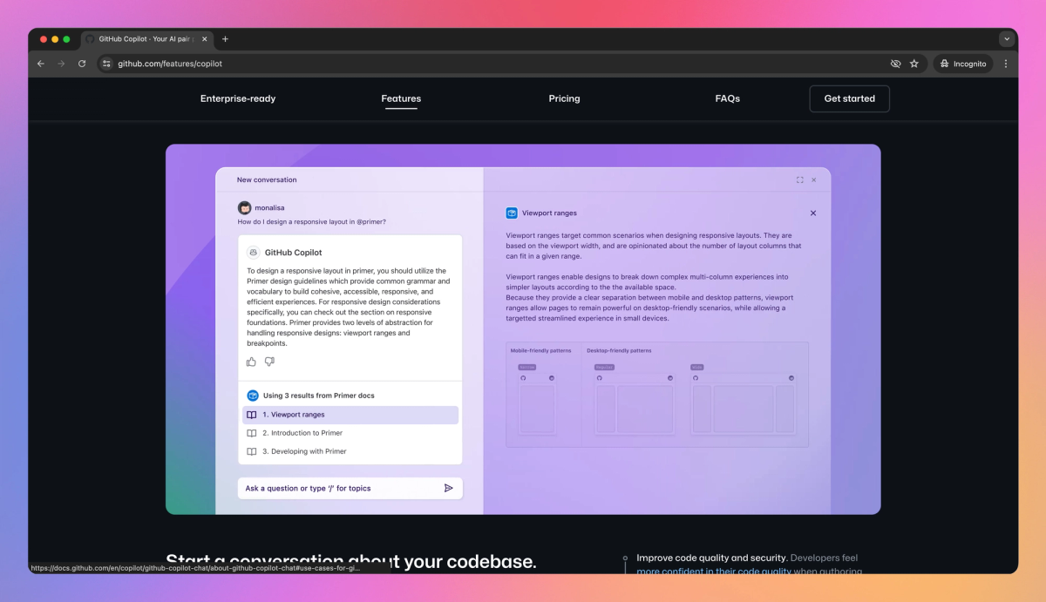Click the 'New conversation' title text
Viewport: 1046px width, 602px height.
[267, 180]
